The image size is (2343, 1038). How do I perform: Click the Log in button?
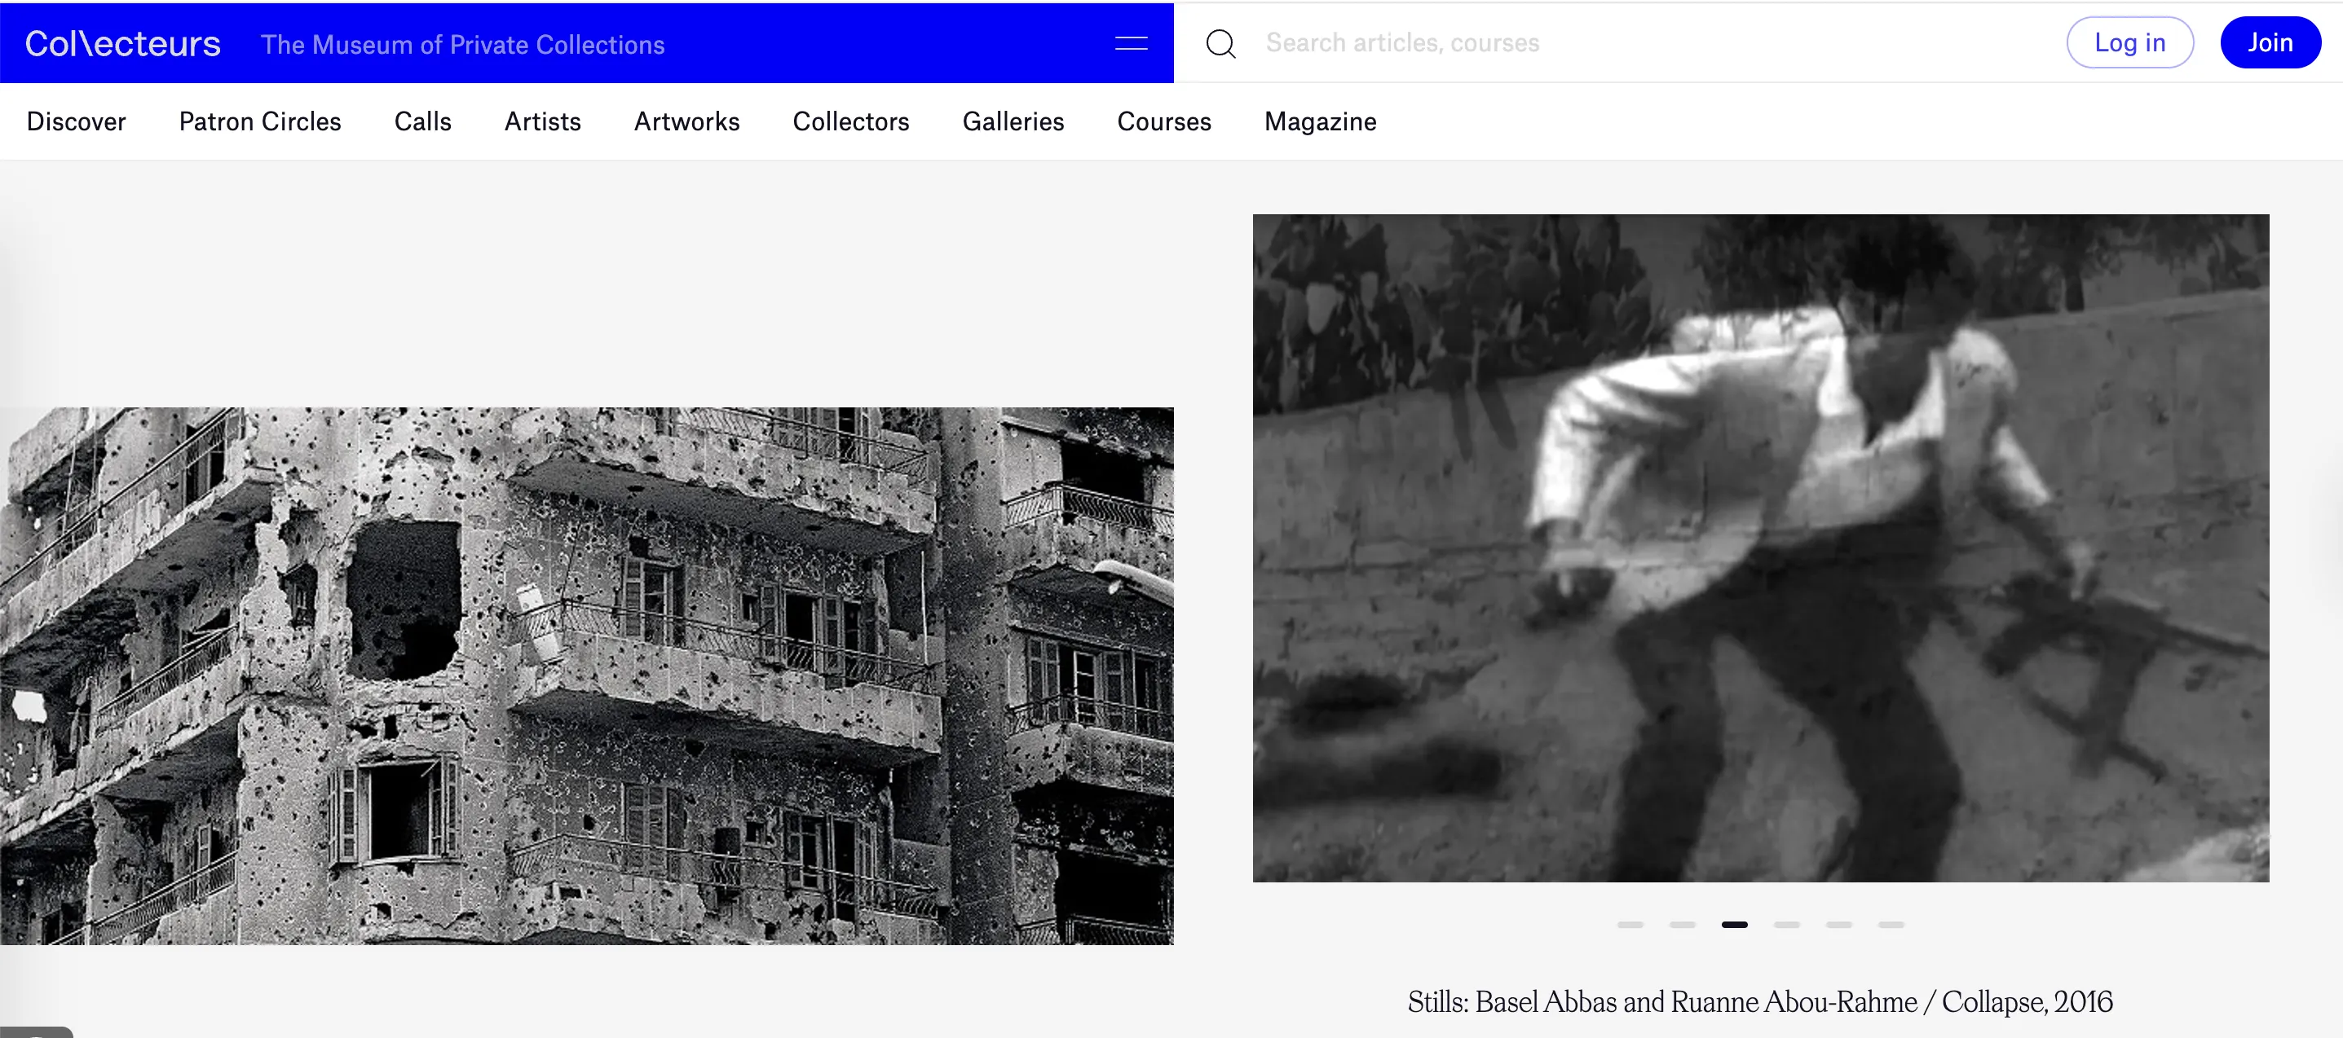click(2129, 42)
